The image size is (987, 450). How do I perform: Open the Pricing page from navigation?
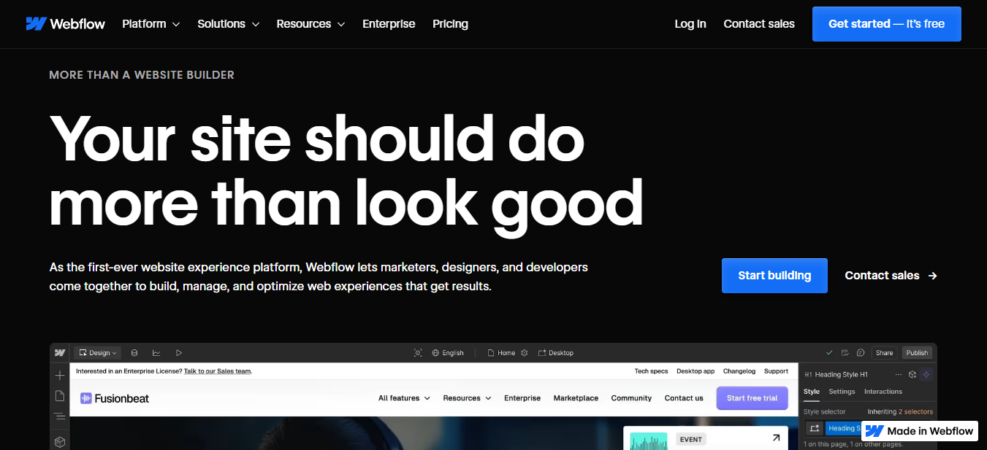click(450, 23)
